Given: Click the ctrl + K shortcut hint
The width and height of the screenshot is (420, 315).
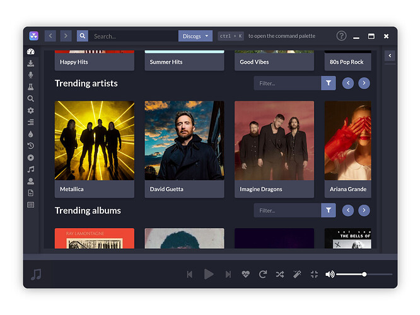Looking at the screenshot, I should point(231,36).
